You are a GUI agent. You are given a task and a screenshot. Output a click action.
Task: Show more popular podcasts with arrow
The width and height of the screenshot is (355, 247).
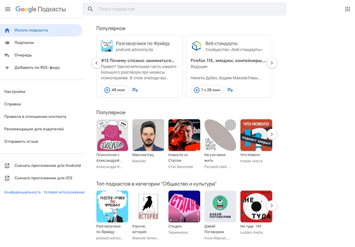(x=272, y=134)
